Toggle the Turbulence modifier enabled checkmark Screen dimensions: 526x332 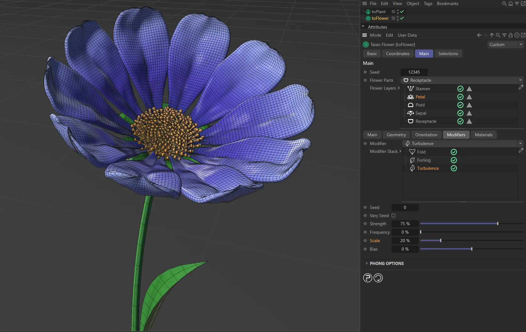(x=454, y=168)
